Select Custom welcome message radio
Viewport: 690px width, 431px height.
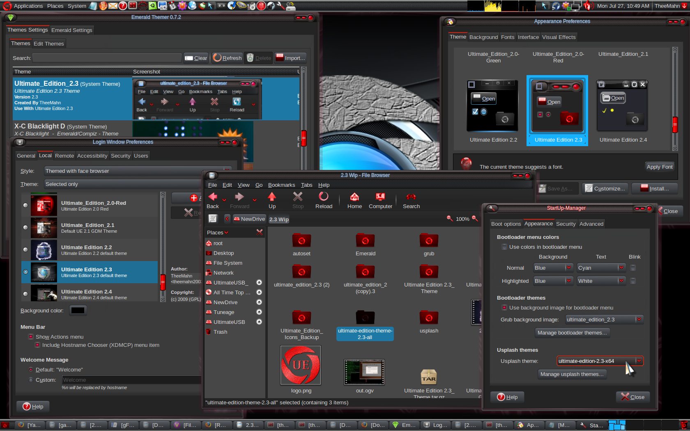pyautogui.click(x=31, y=380)
